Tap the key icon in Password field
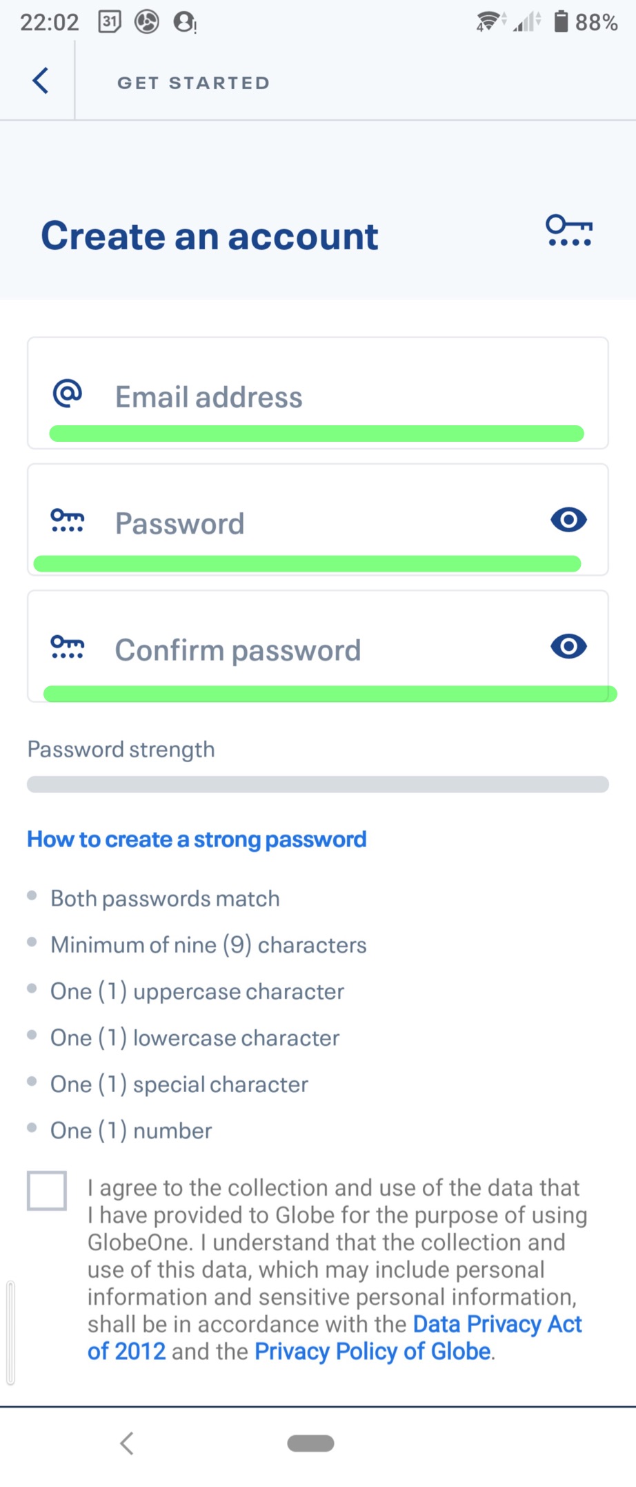The image size is (636, 1487). pos(68,520)
